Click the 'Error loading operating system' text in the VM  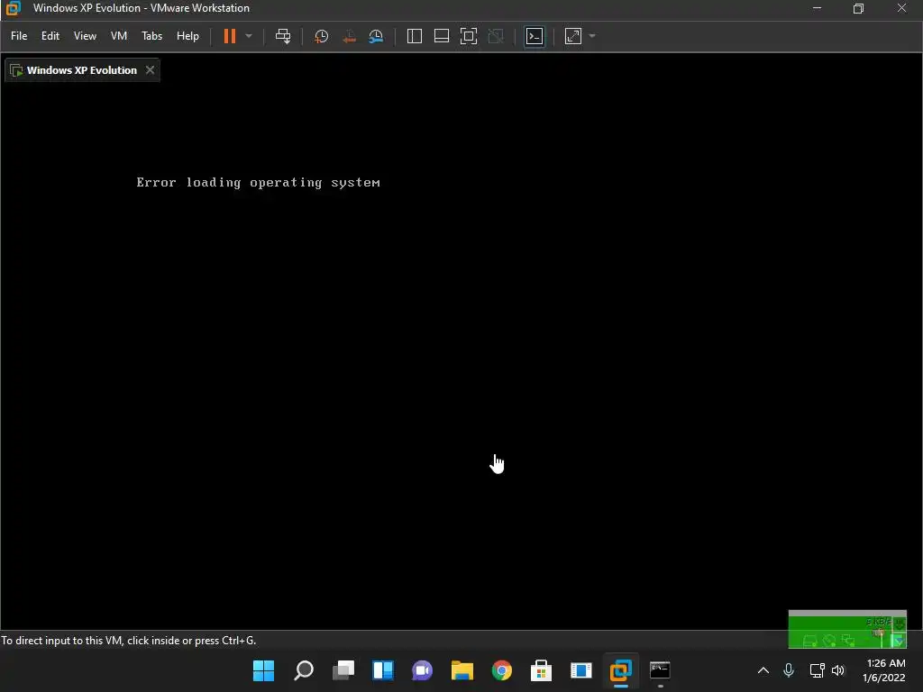tap(259, 182)
